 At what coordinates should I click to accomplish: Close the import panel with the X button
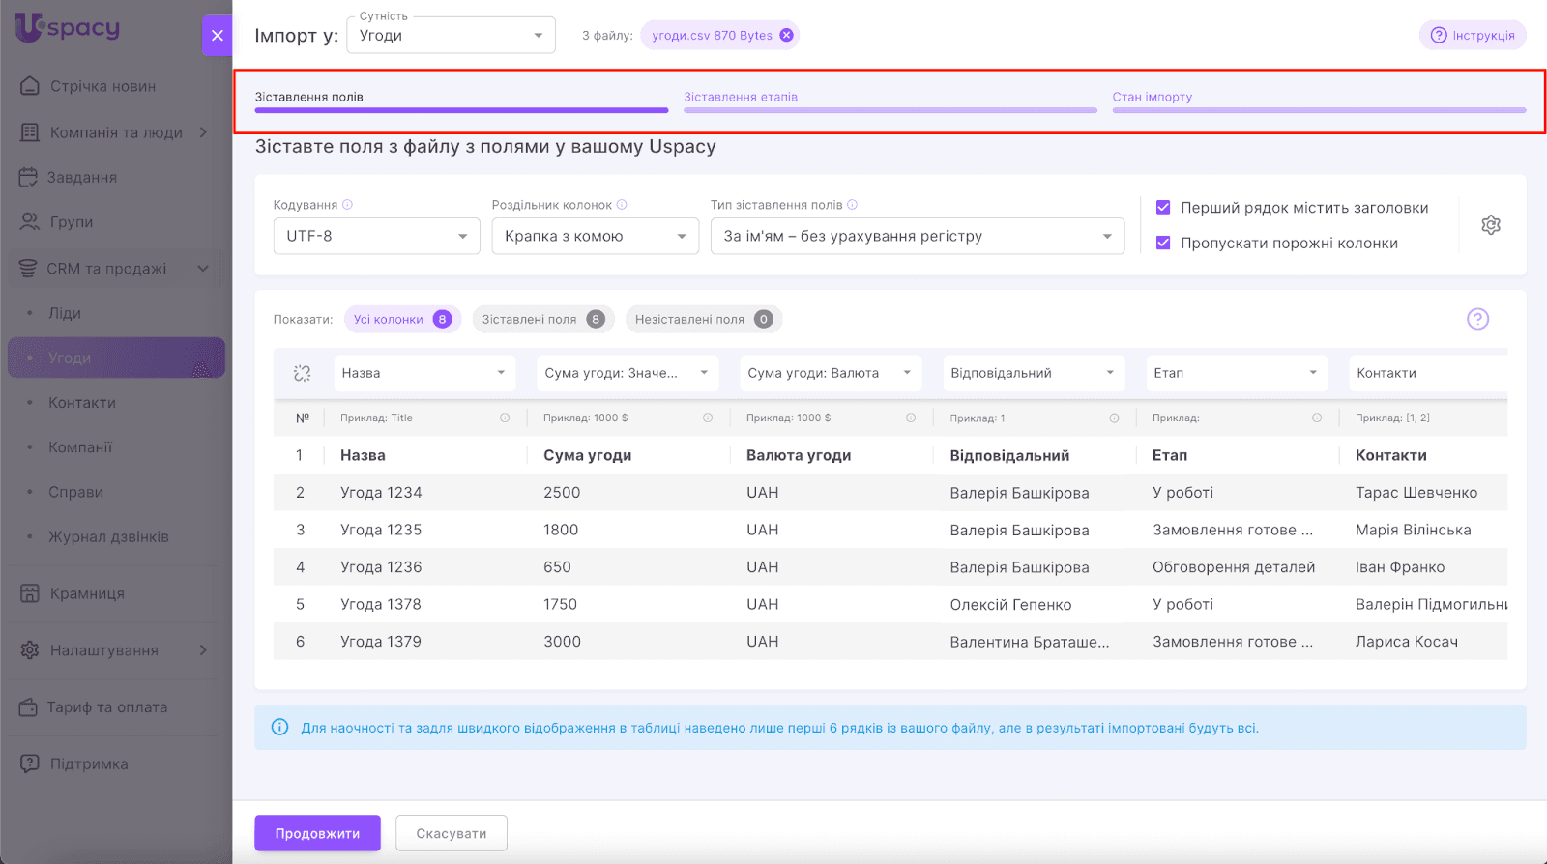(x=218, y=36)
